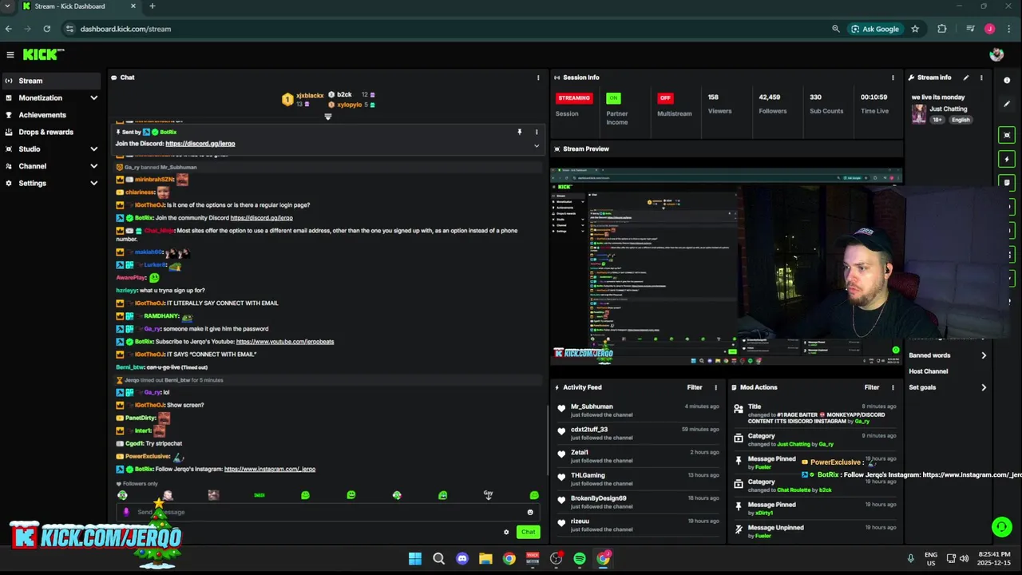Open Discord from the taskbar
The image size is (1022, 575).
click(462, 559)
